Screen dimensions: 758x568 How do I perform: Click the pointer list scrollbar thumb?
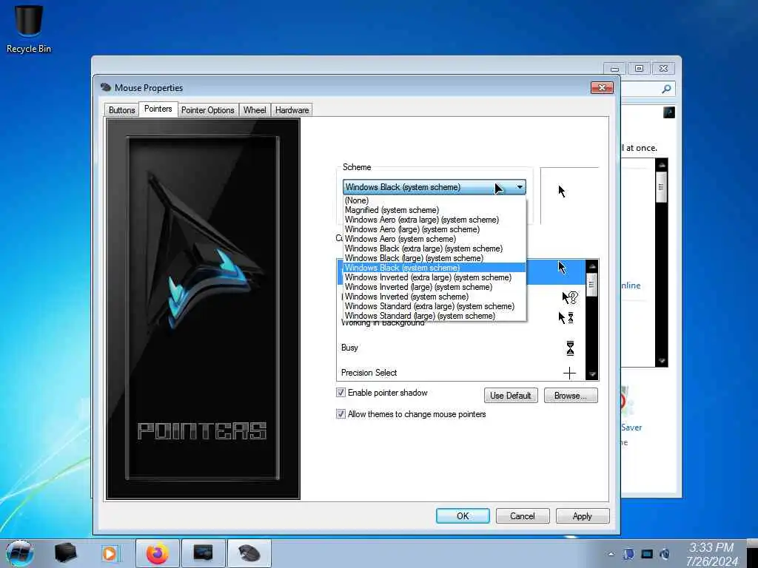pos(591,285)
